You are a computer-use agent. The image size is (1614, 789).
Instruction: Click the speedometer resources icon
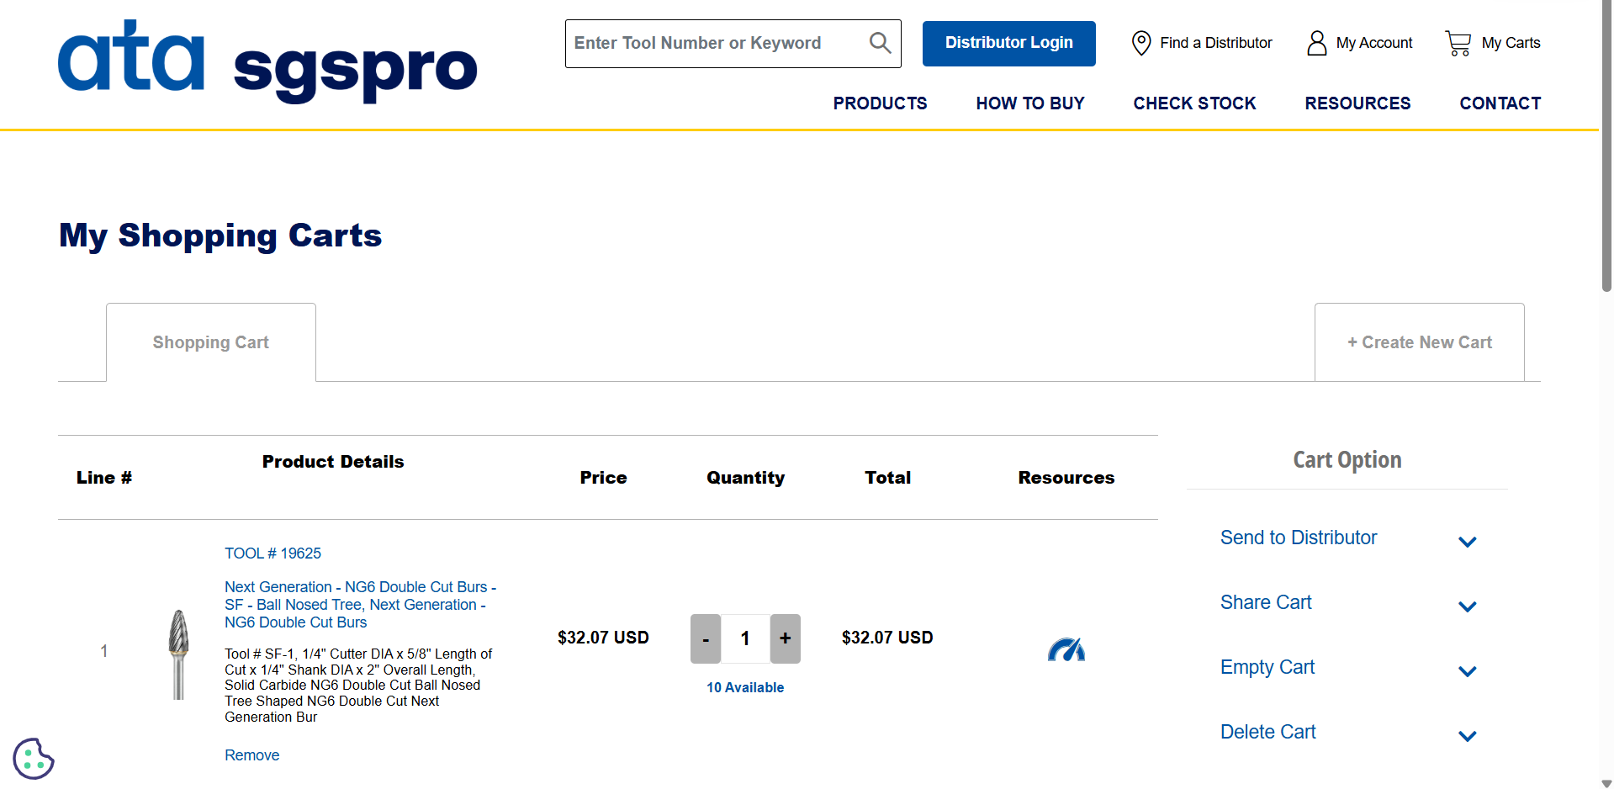pyautogui.click(x=1066, y=649)
